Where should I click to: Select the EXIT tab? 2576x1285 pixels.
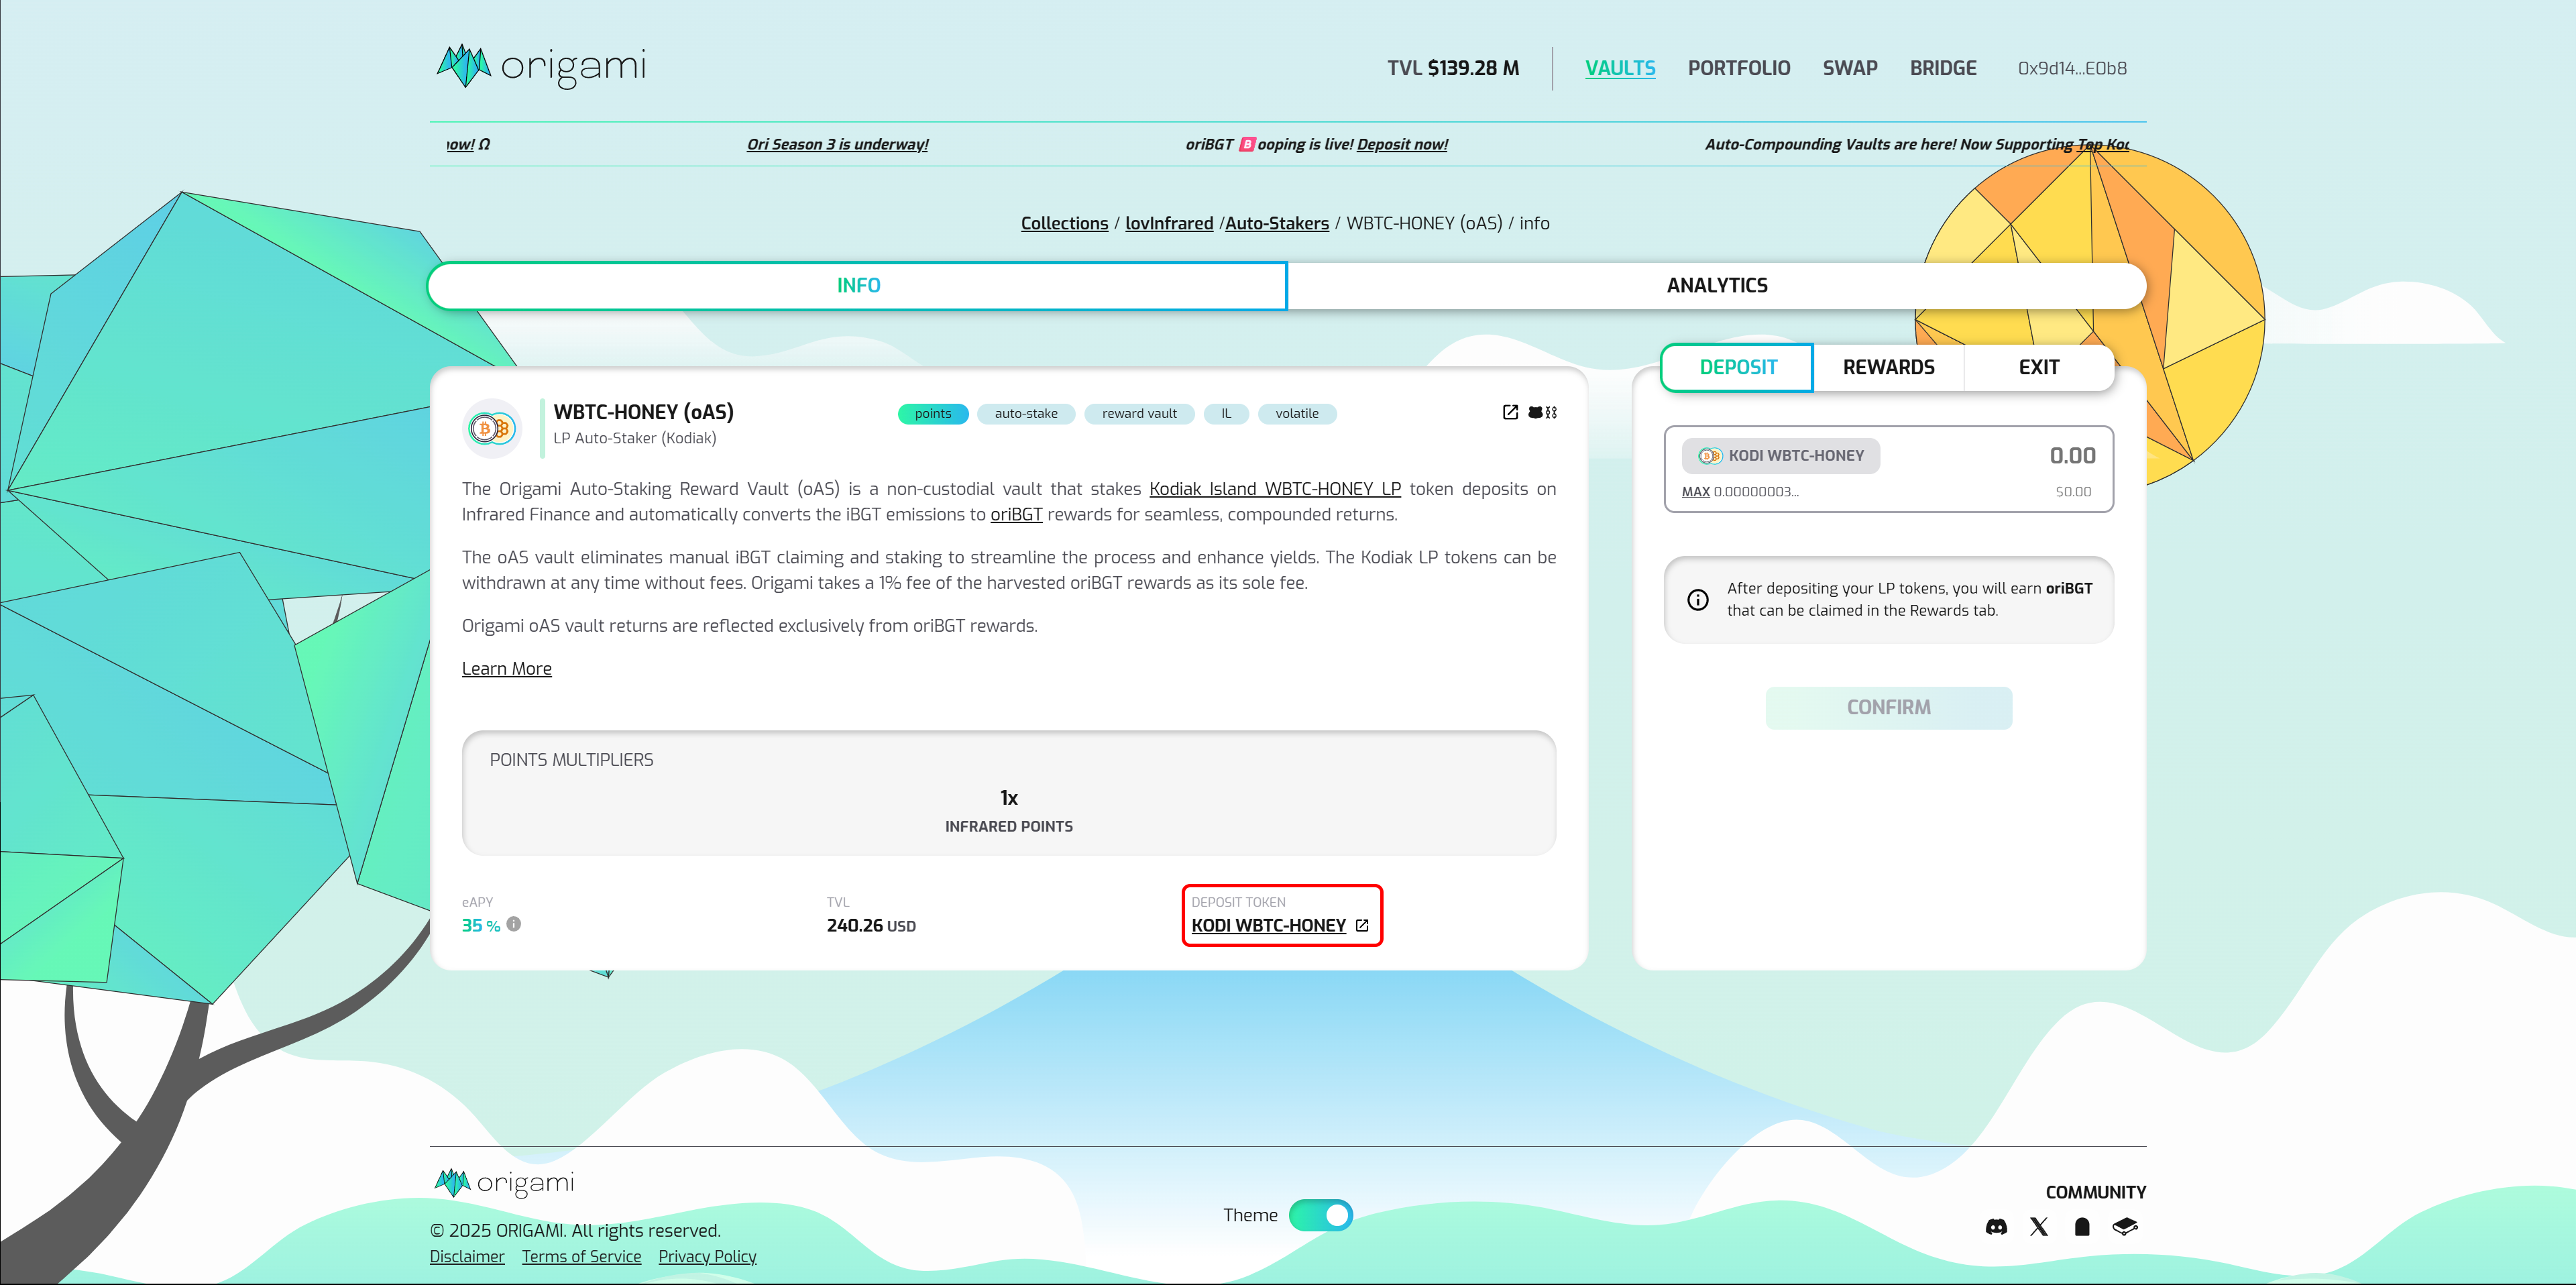[2038, 367]
